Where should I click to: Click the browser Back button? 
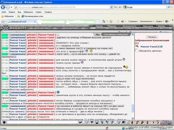[x=3, y=7]
